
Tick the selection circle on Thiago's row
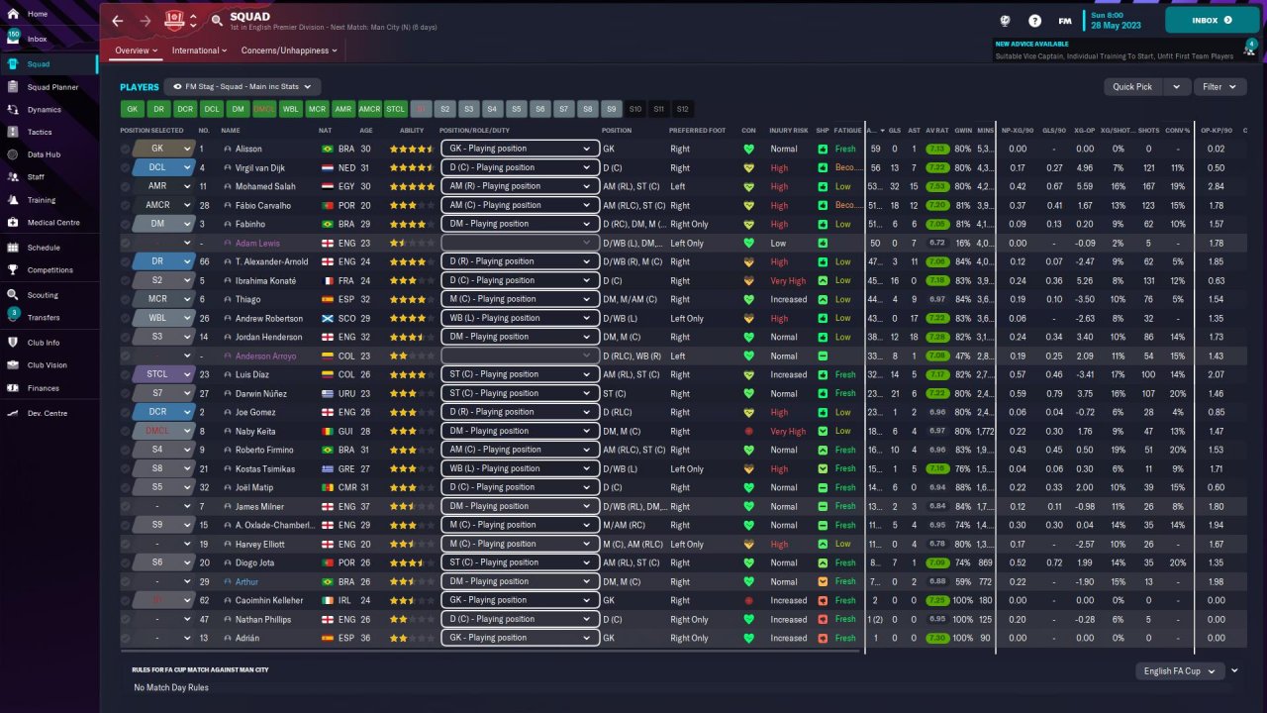[126, 299]
